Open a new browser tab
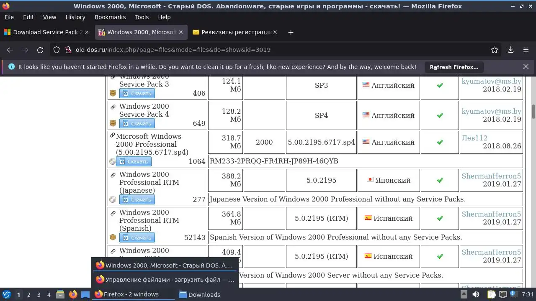 point(291,32)
